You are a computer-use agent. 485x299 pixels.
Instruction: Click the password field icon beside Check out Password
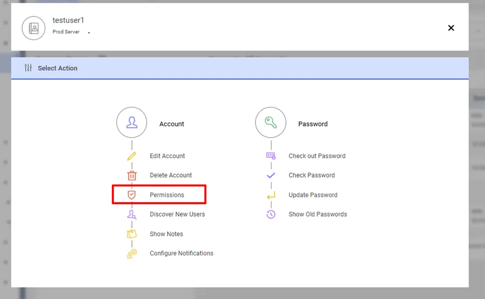pyautogui.click(x=271, y=156)
